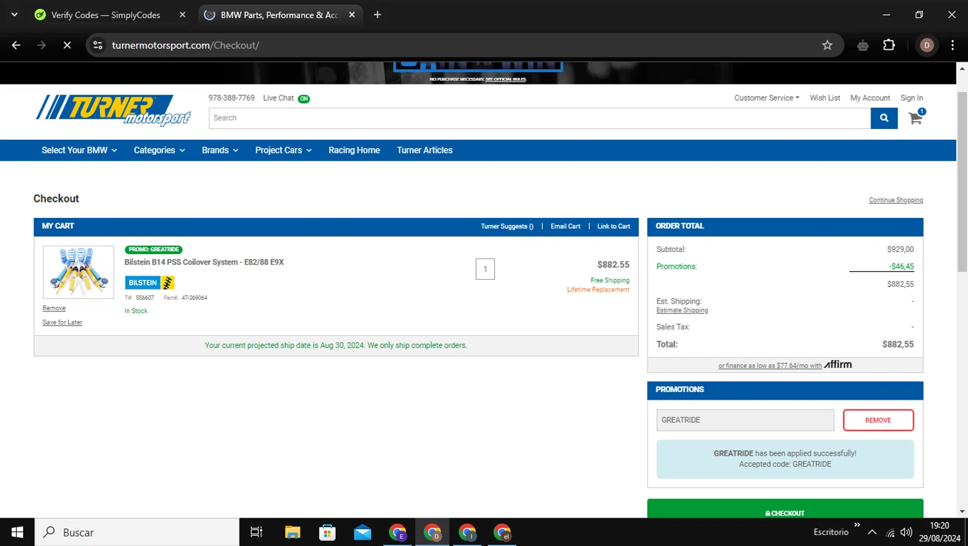This screenshot has width=968, height=546.
Task: Open the Chrome three-dot menu
Action: pos(953,45)
